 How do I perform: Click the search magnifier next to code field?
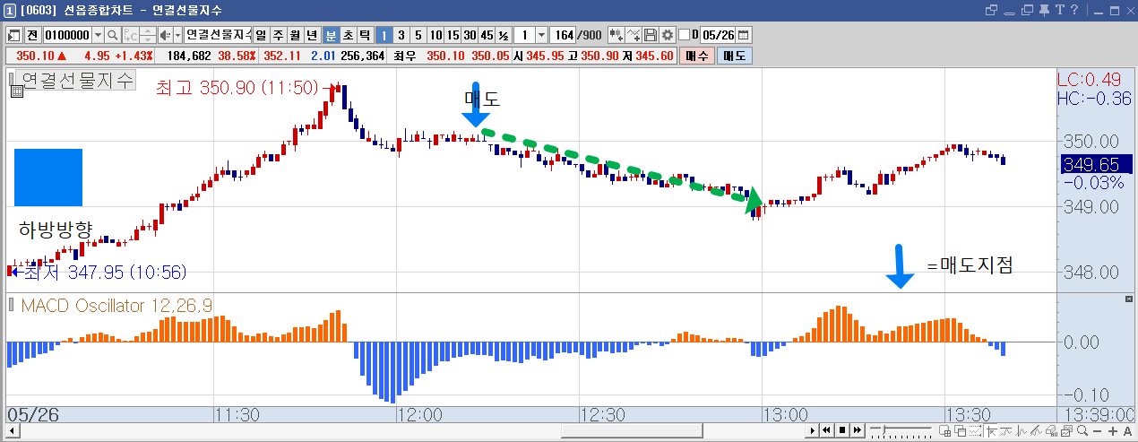pyautogui.click(x=113, y=35)
